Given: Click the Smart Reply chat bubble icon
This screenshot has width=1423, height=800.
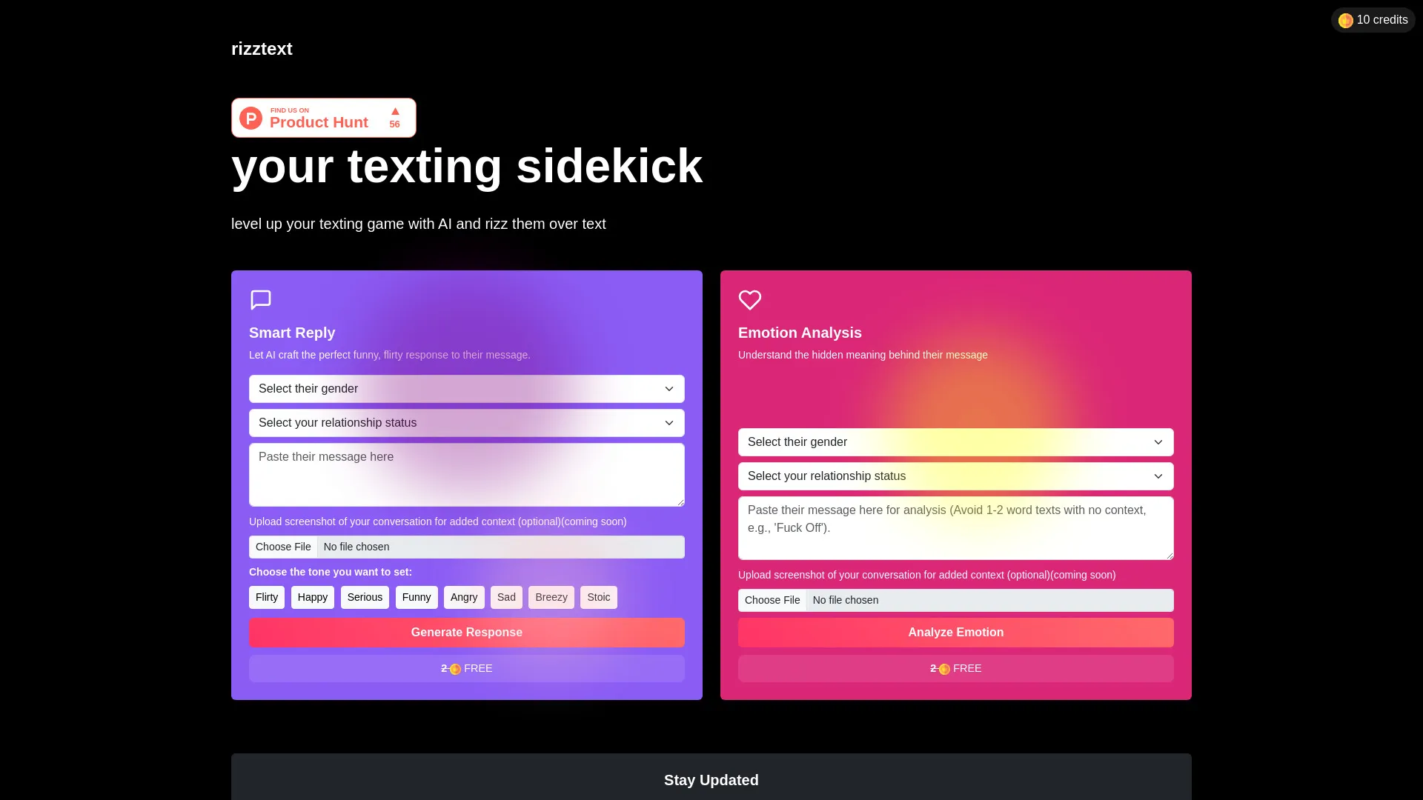Looking at the screenshot, I should tap(261, 300).
